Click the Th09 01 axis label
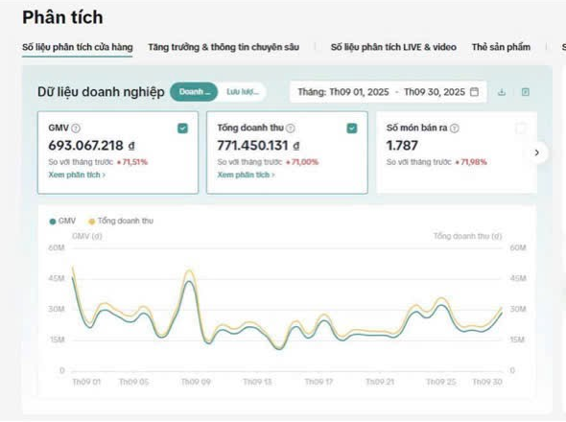The height and width of the screenshot is (422, 566). point(86,382)
